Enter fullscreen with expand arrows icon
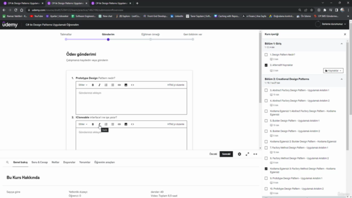Screen dimensions: 352x198 coord(248,154)
